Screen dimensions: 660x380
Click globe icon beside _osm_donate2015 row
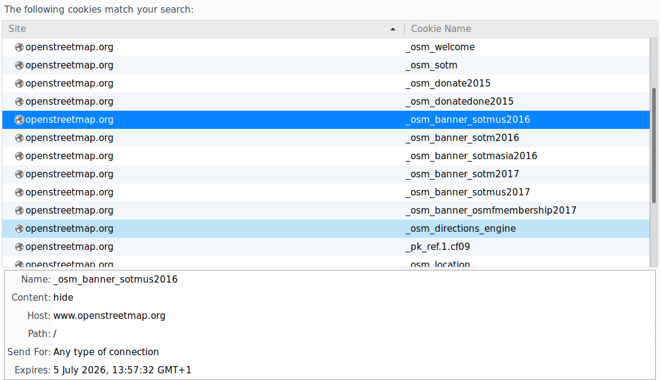[x=19, y=84]
